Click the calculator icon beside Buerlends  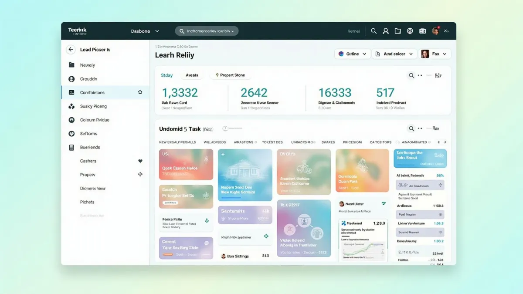[71, 148]
